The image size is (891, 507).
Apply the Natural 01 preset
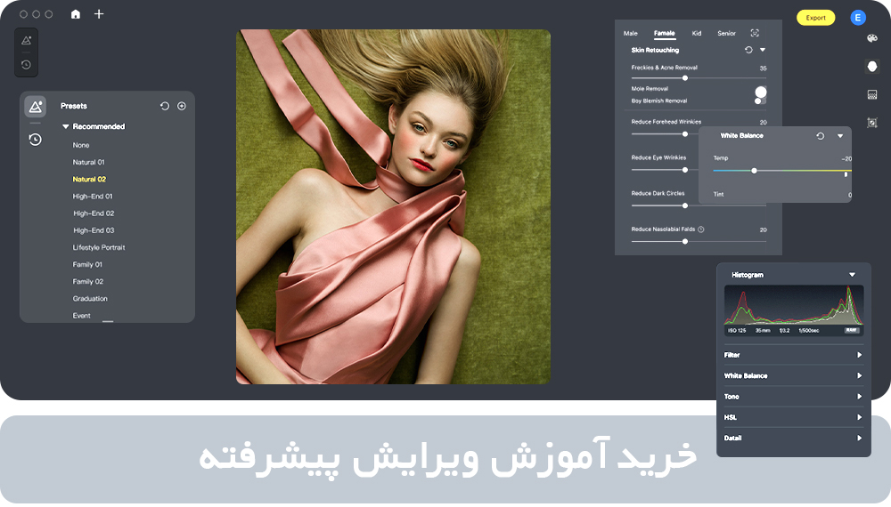click(x=88, y=162)
